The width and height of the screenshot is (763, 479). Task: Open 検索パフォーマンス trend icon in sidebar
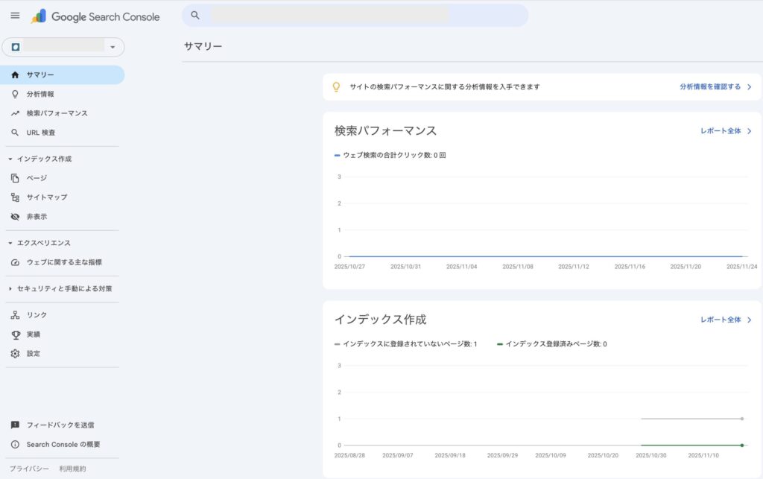tap(15, 113)
